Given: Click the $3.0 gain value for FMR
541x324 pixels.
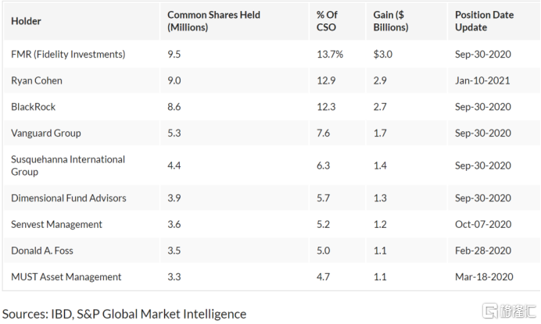Looking at the screenshot, I should [382, 55].
